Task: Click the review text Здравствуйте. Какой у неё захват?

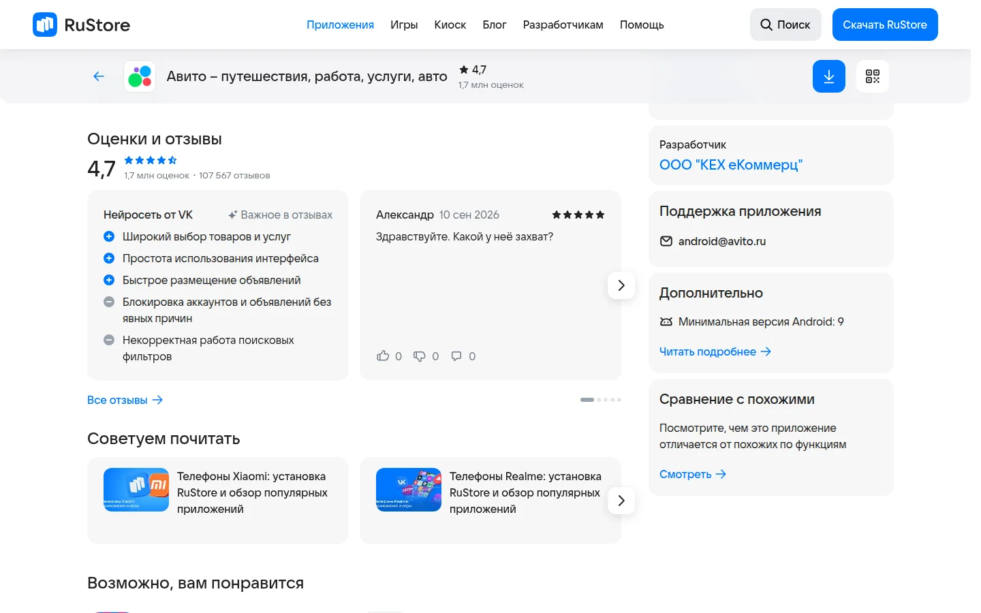Action: pyautogui.click(x=465, y=236)
